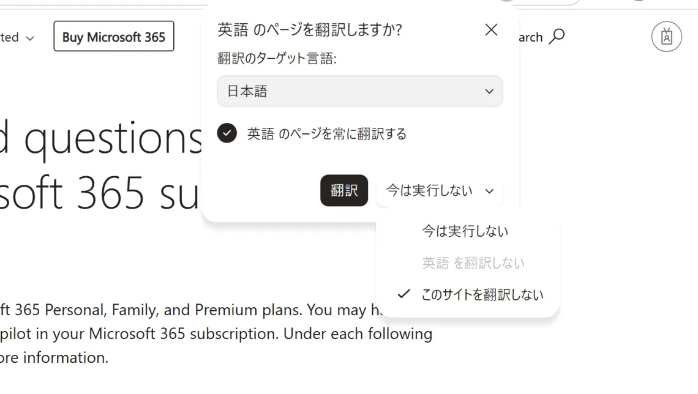Choose 今は実行しない in the dropdown menu
The height and width of the screenshot is (394, 698).
(465, 231)
